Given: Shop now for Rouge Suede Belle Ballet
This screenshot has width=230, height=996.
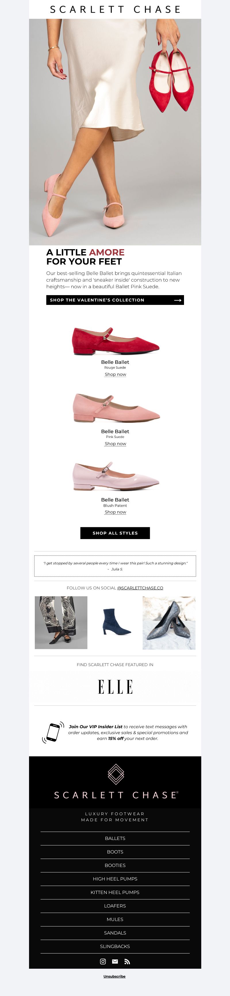Looking at the screenshot, I should 115,374.
